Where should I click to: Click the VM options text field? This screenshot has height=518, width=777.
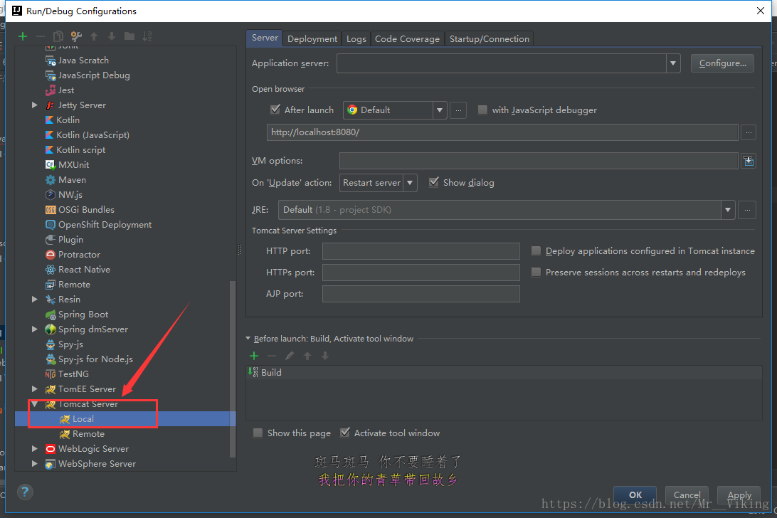(x=539, y=161)
